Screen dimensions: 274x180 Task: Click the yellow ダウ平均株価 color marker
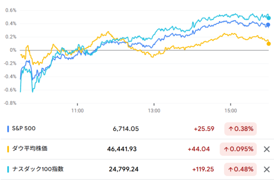[x=9, y=149]
